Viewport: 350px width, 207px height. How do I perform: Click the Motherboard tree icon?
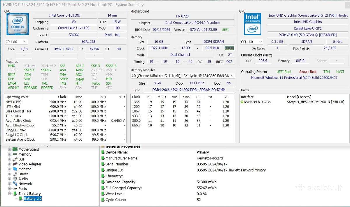coord(15,149)
